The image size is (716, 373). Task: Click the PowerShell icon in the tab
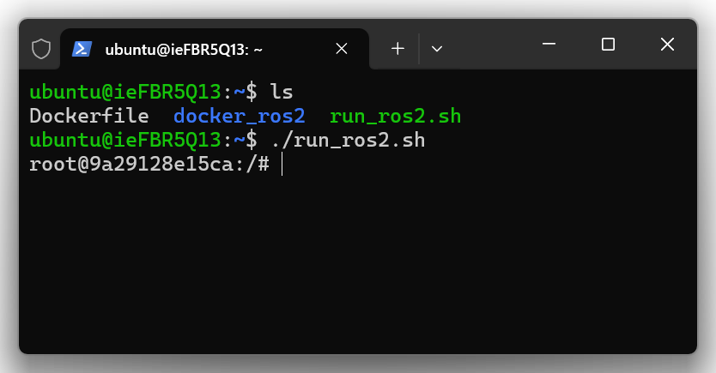(82, 49)
